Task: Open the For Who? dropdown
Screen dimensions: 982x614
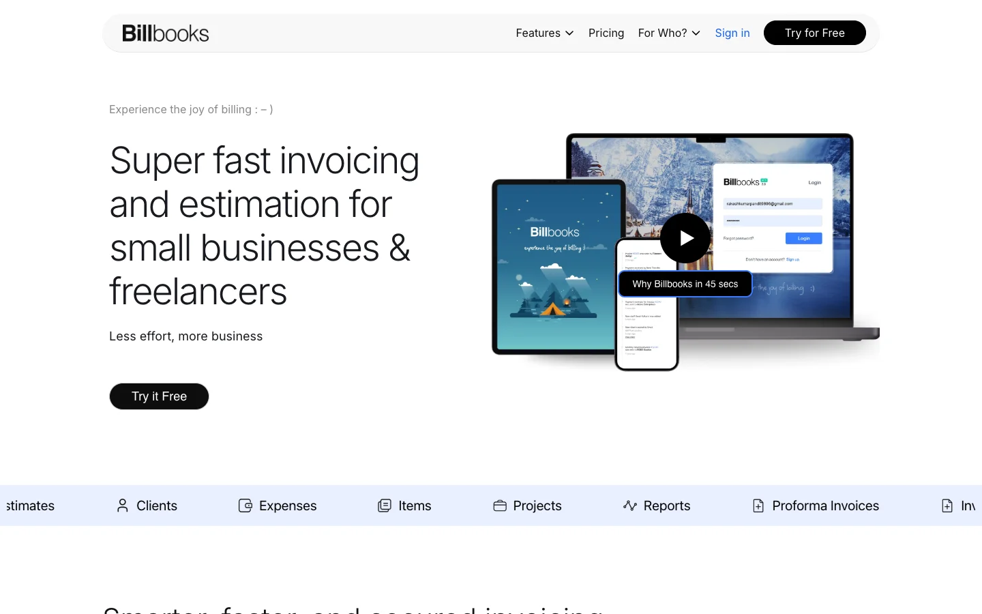Action: coord(669,33)
